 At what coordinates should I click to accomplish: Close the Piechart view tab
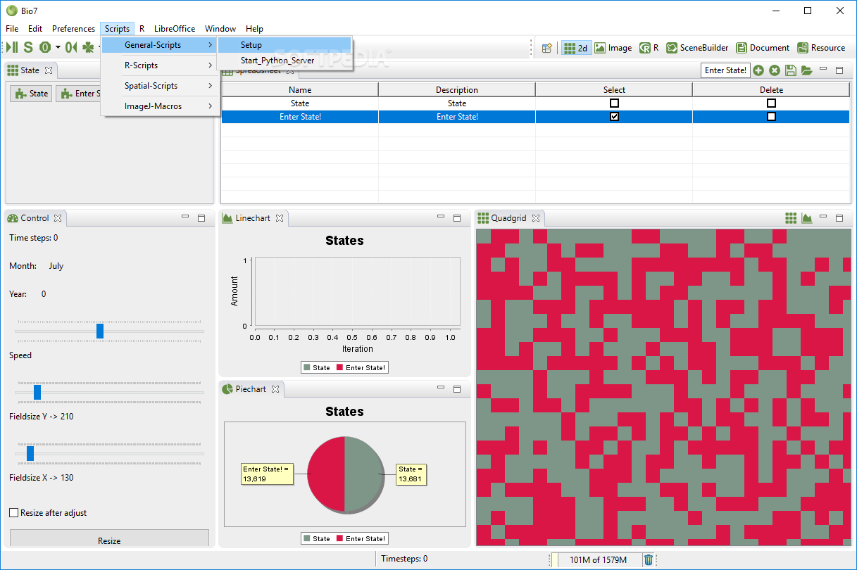click(x=275, y=389)
